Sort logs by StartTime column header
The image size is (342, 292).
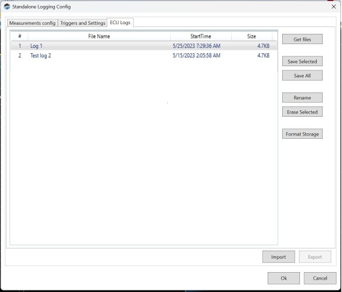coord(200,36)
